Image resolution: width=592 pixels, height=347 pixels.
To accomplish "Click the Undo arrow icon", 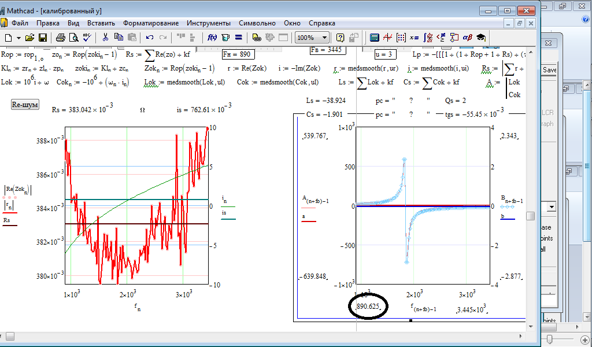I will pos(150,38).
